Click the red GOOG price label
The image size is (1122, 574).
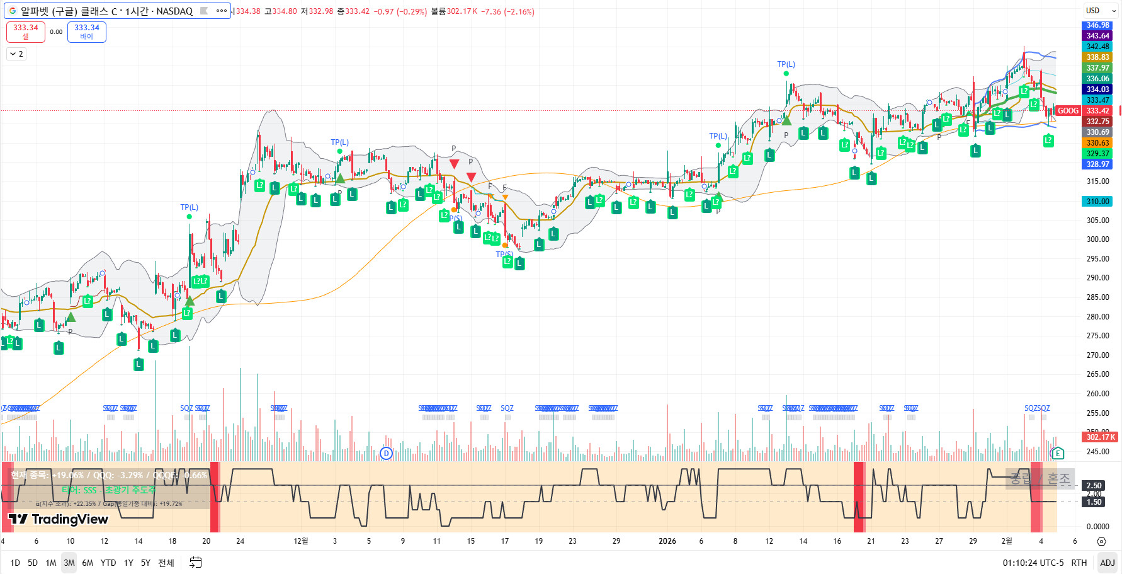[1068, 111]
